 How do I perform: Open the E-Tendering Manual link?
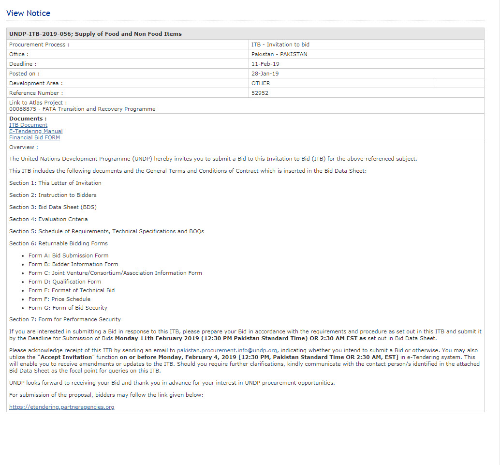point(36,131)
